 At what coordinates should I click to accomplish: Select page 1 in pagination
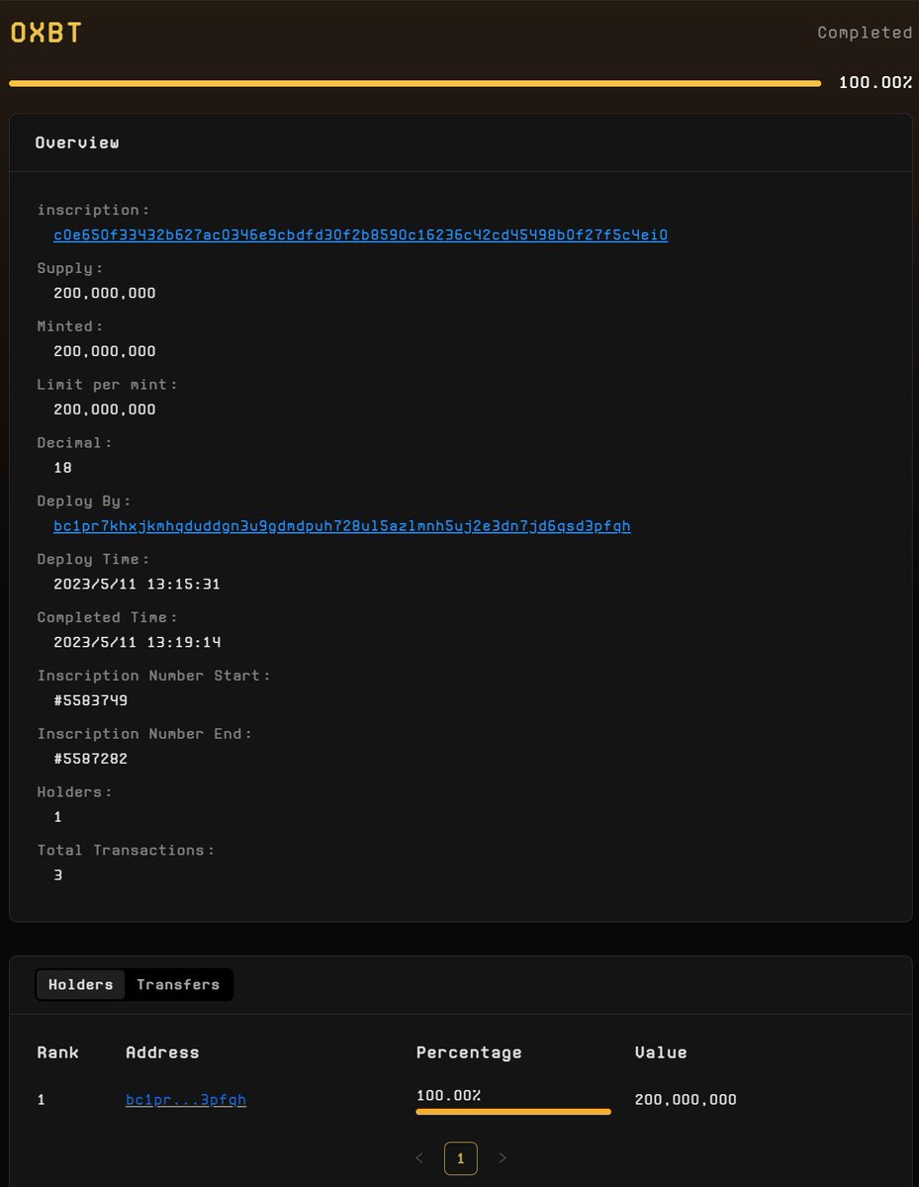[x=461, y=1158]
